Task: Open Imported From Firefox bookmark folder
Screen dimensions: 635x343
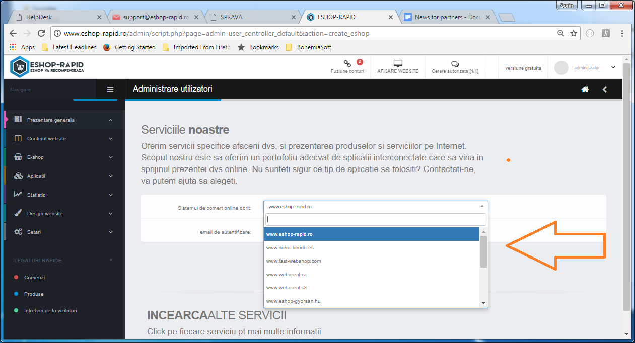Action: [x=196, y=47]
